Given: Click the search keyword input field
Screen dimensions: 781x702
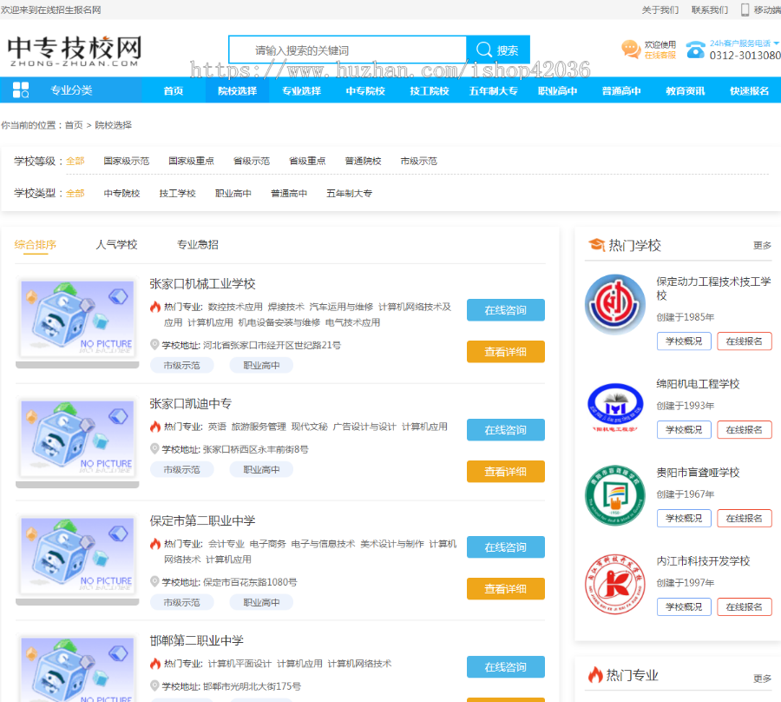Looking at the screenshot, I should point(347,50).
